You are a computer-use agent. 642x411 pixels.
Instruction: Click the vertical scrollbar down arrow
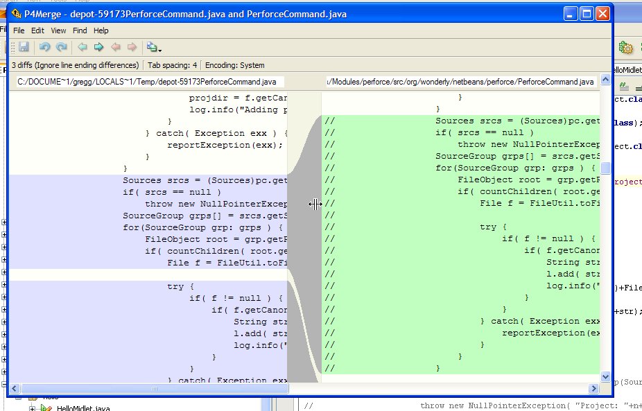click(605, 376)
